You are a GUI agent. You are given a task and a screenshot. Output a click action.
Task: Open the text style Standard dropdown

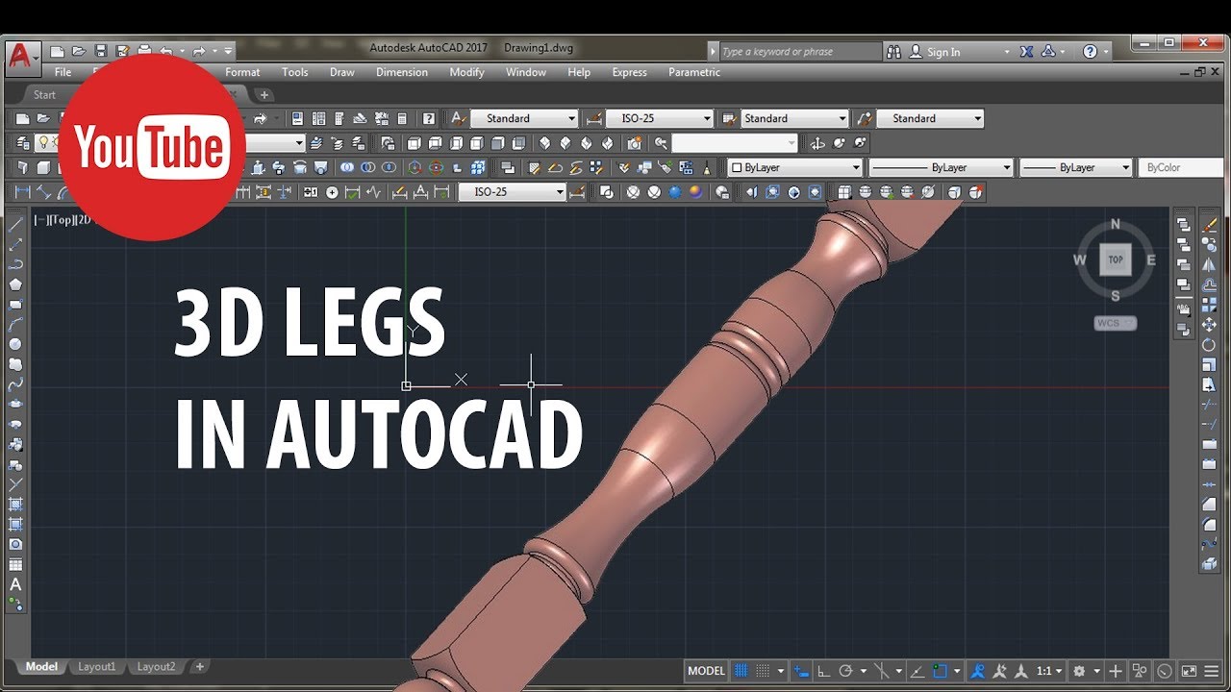(x=524, y=119)
